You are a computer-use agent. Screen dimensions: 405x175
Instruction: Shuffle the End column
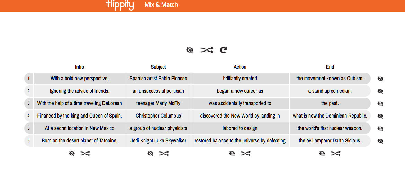pos(335,154)
